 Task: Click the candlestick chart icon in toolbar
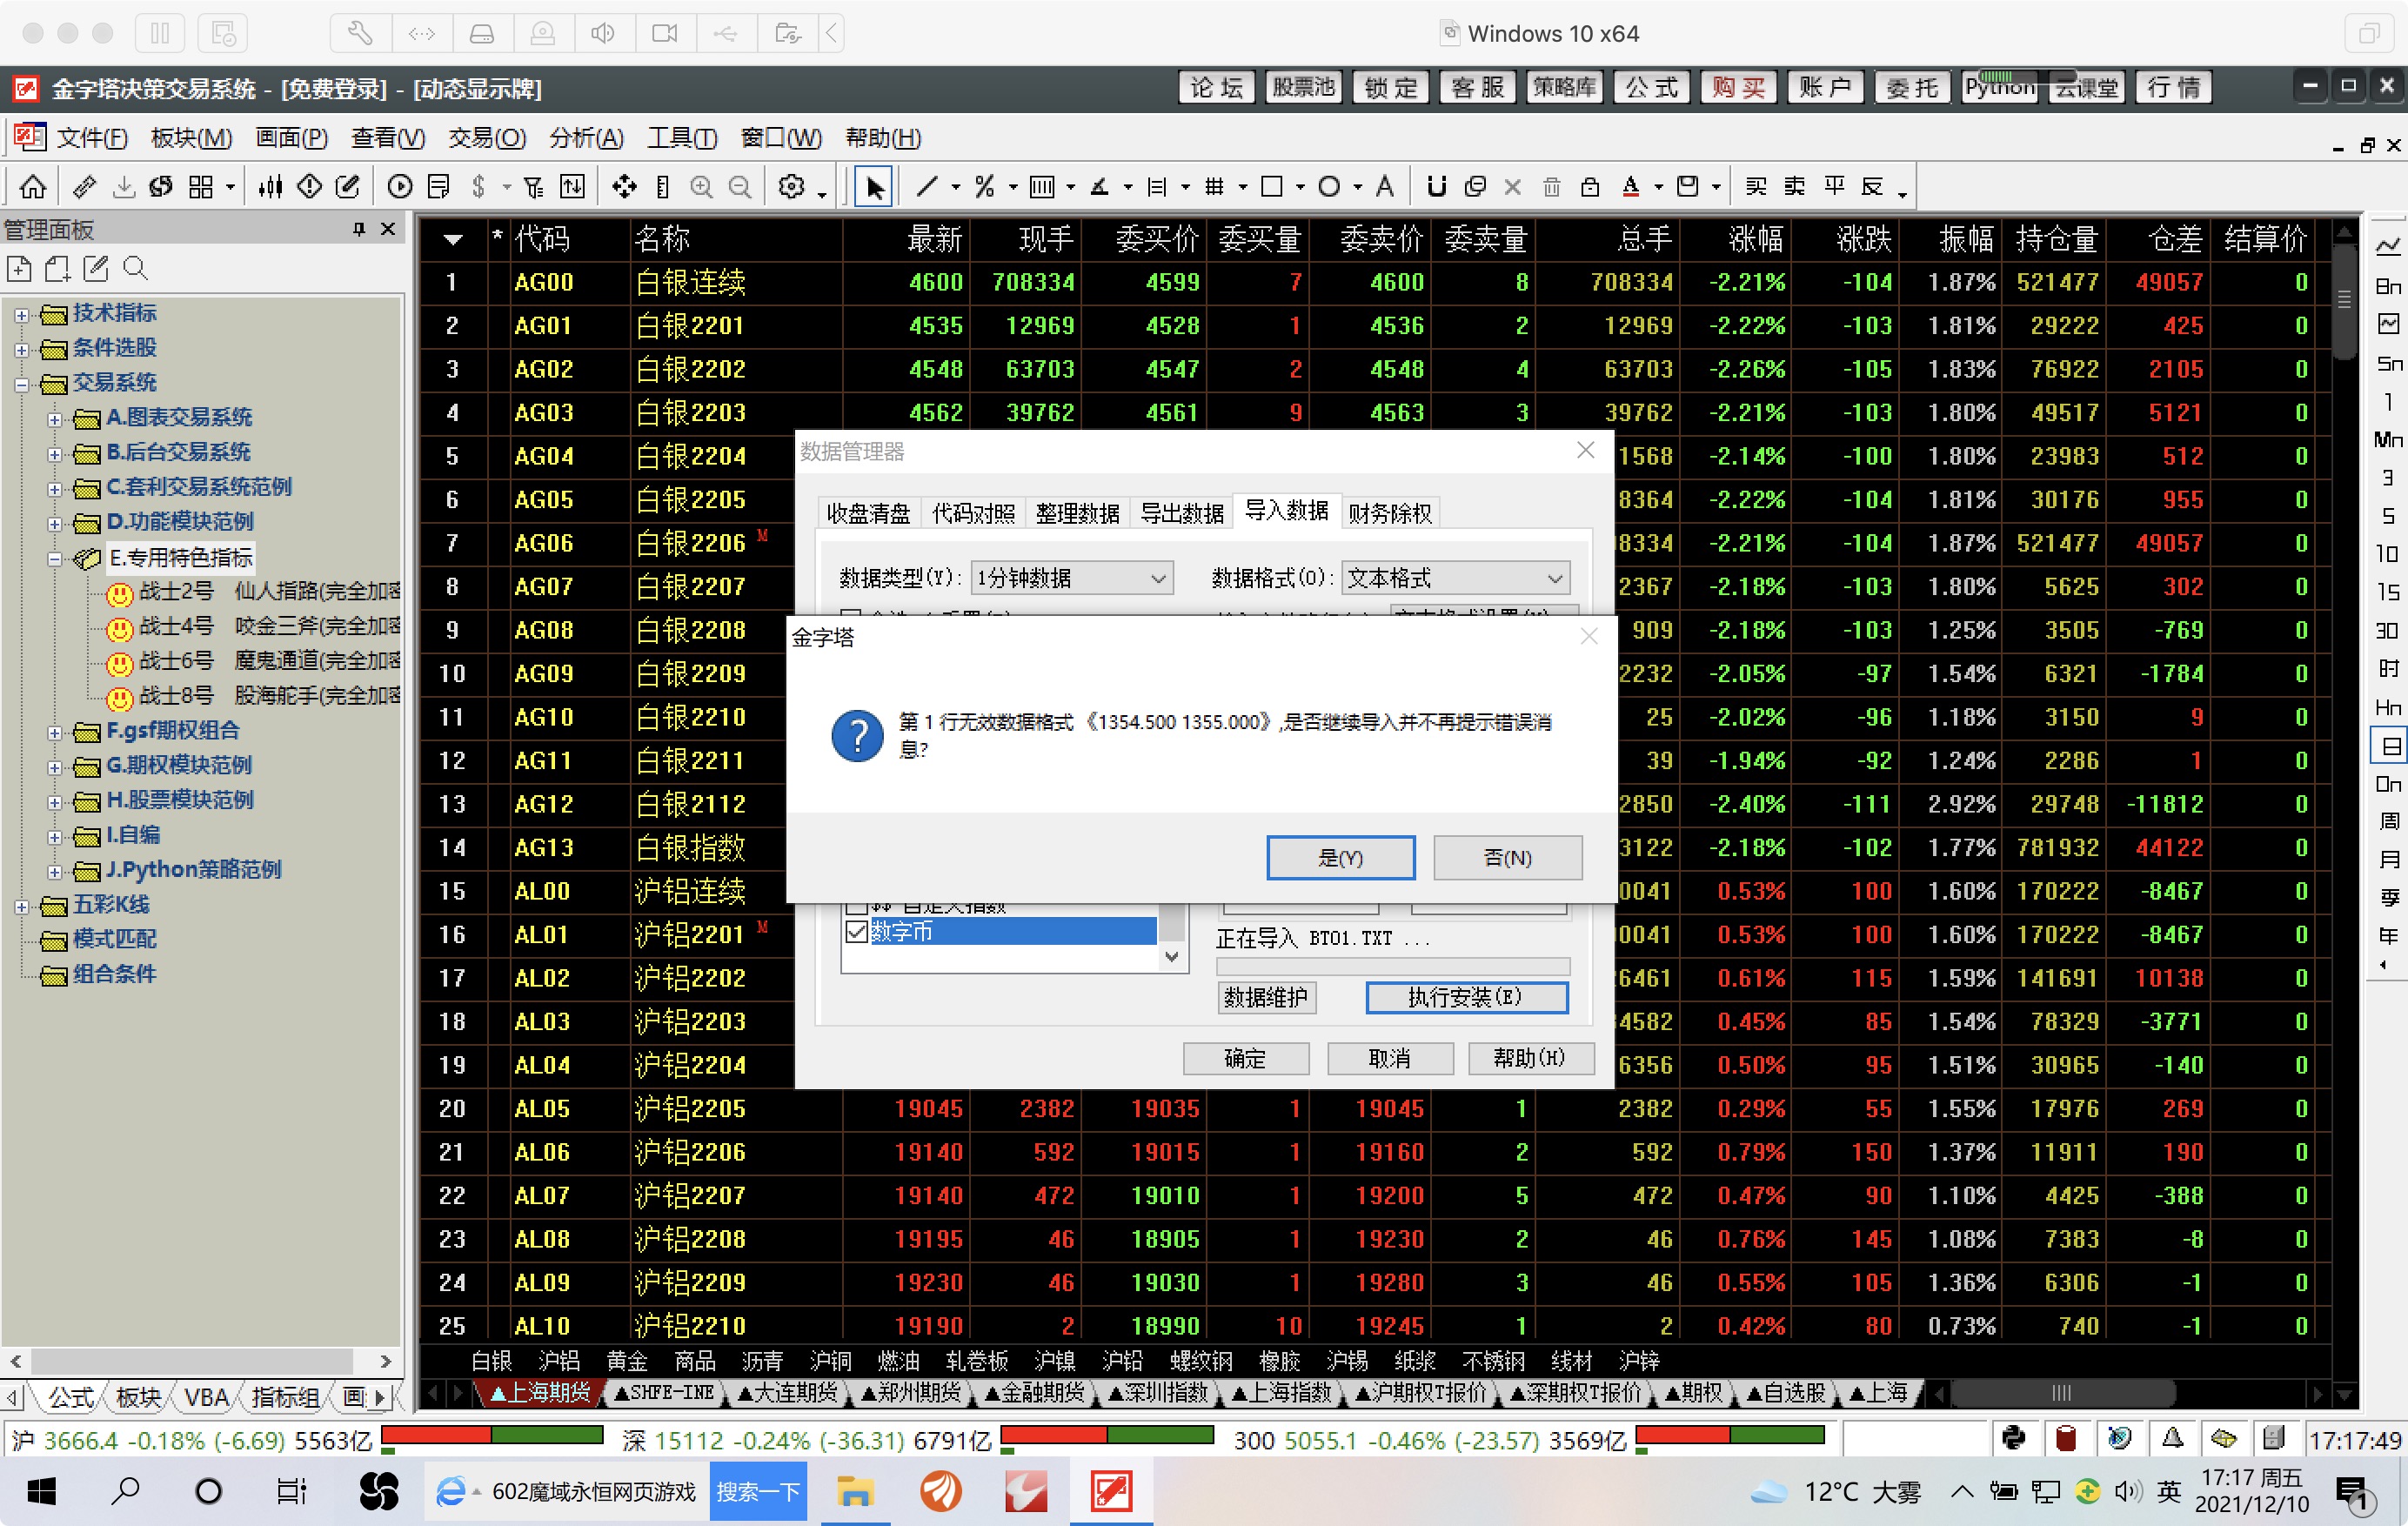point(270,187)
